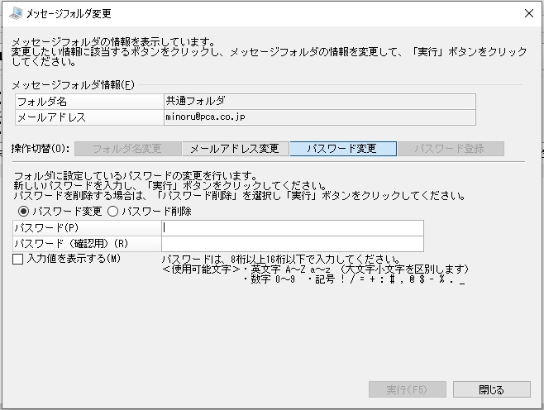Close the メッセージフォルダ変更 dialog with X
This screenshot has height=410, width=544.
coord(529,13)
